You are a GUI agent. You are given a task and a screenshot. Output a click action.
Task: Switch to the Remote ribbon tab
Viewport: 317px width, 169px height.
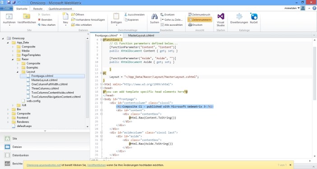click(38, 9)
